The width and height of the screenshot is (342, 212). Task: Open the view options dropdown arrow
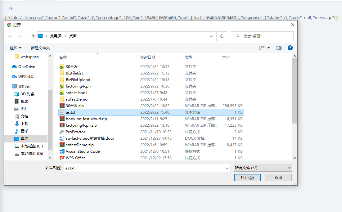pos(268,48)
